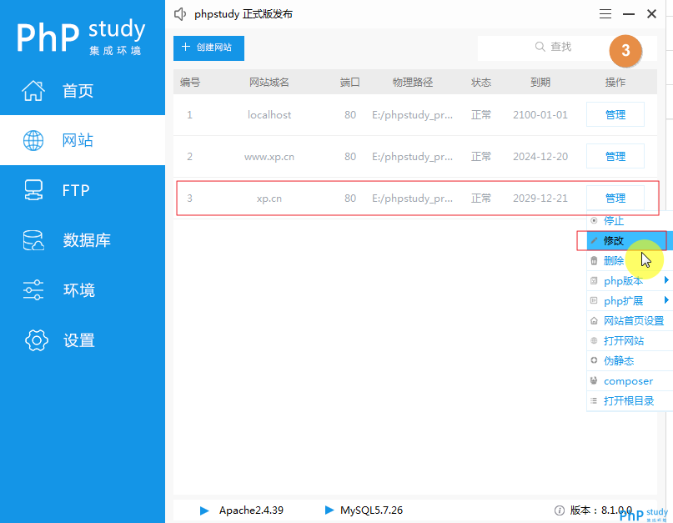Select 修改 in the context menu
The height and width of the screenshot is (523, 673).
[614, 240]
